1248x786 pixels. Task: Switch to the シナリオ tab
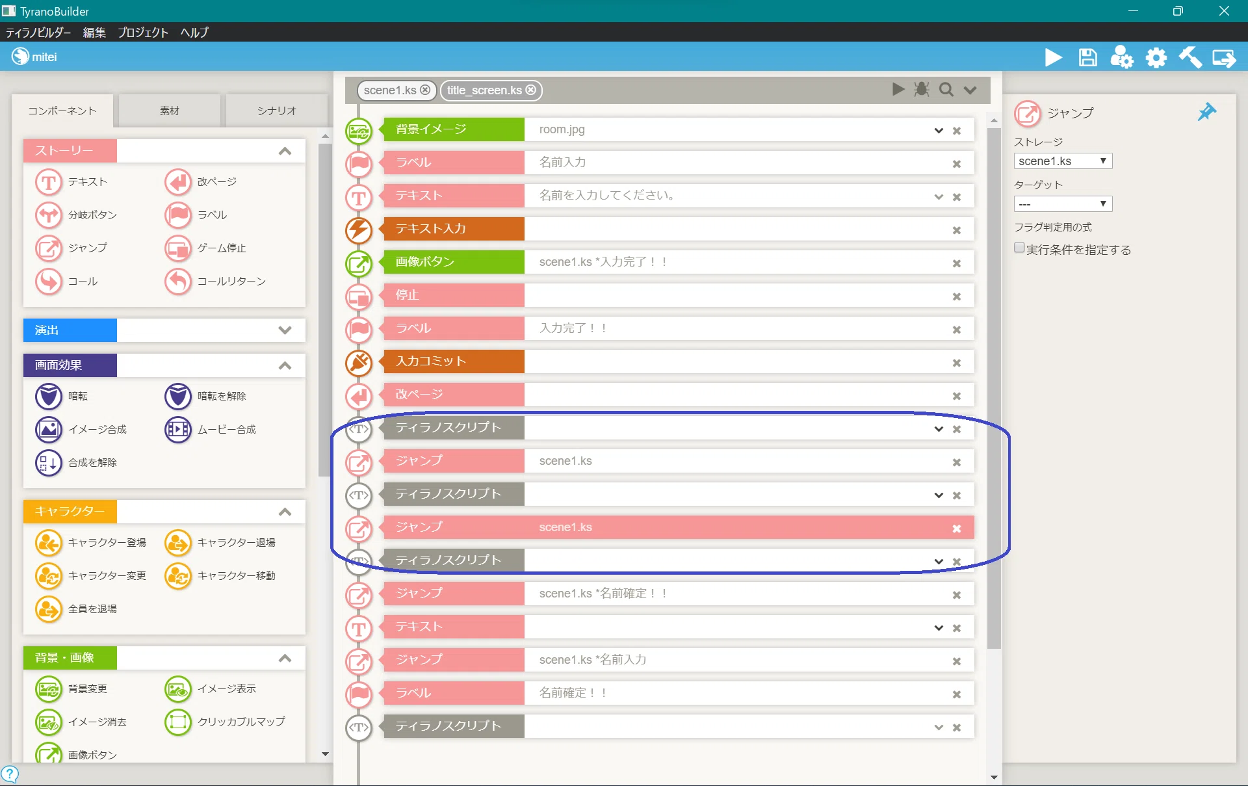[x=277, y=111]
